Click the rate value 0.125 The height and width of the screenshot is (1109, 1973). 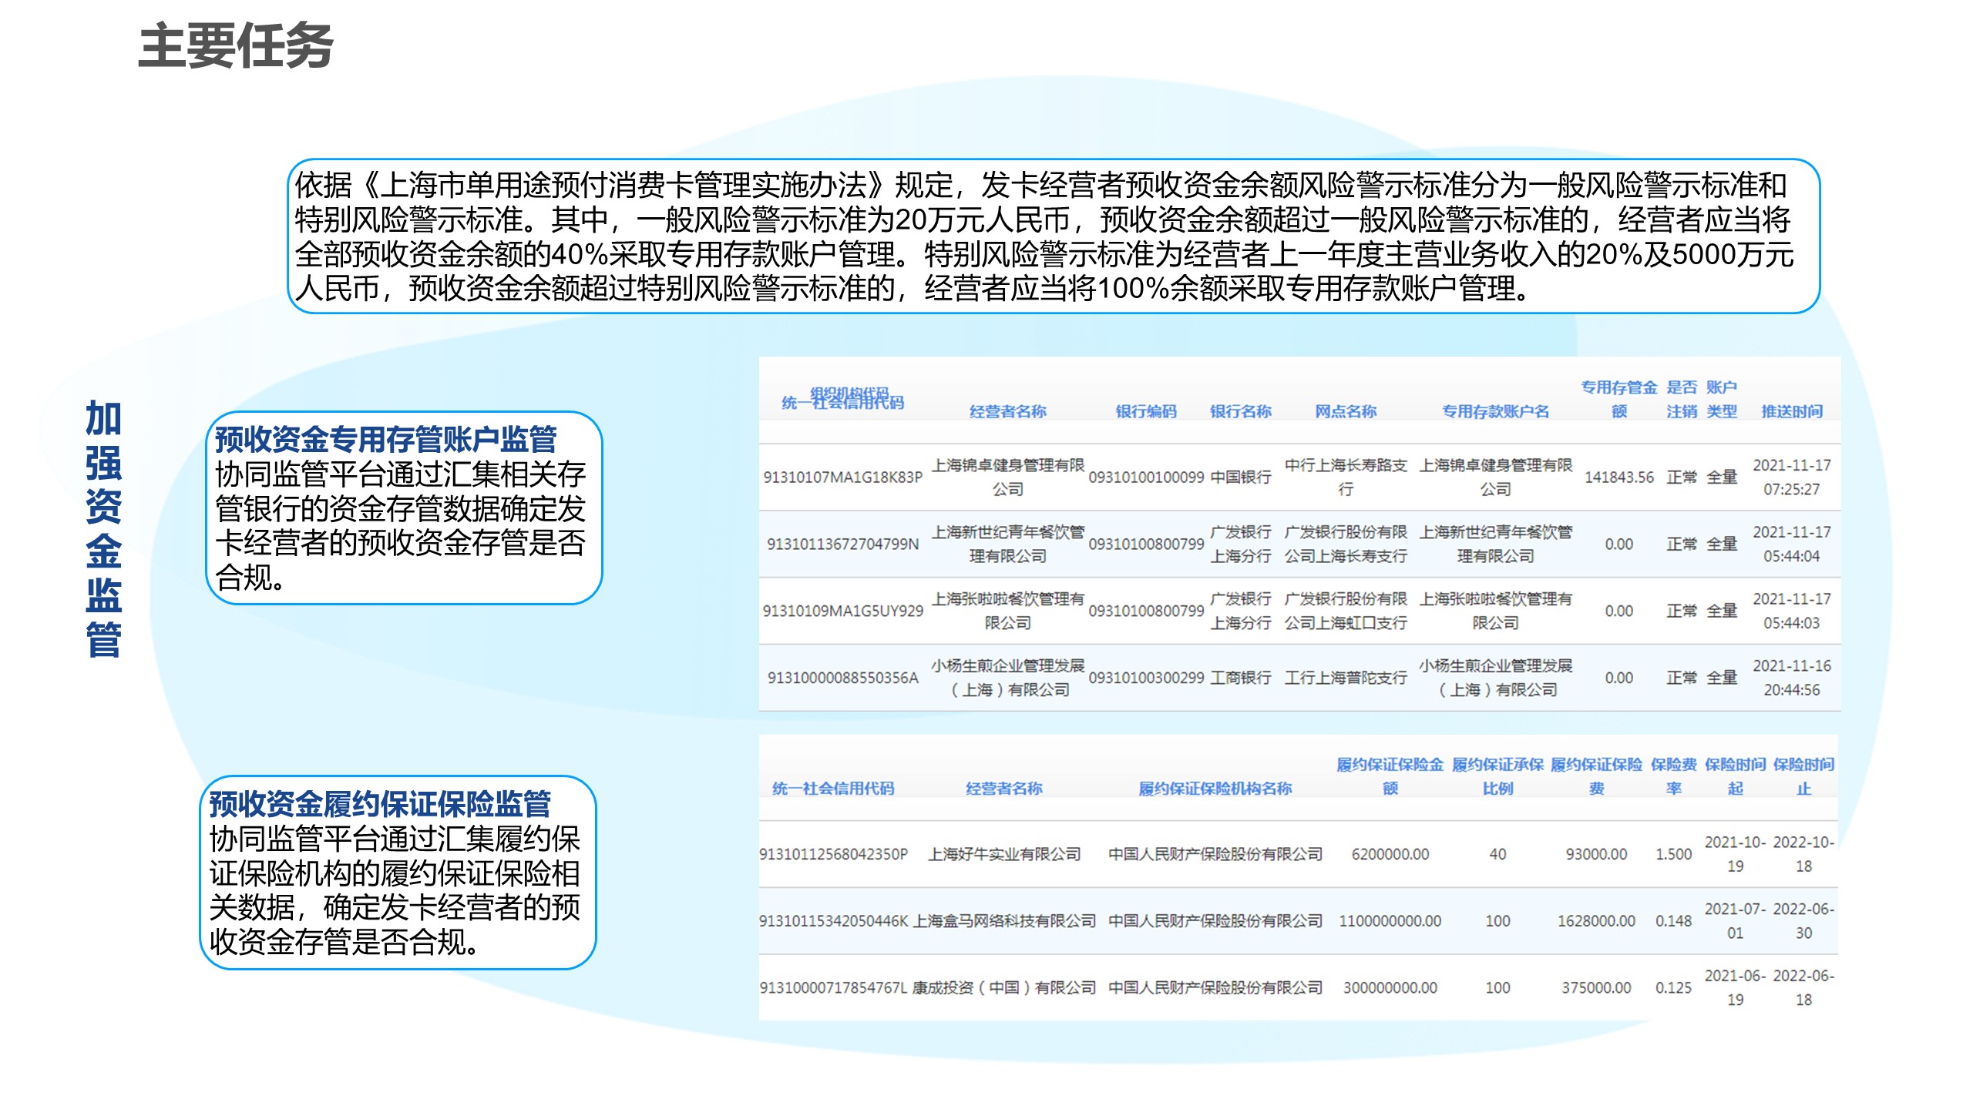(1673, 989)
